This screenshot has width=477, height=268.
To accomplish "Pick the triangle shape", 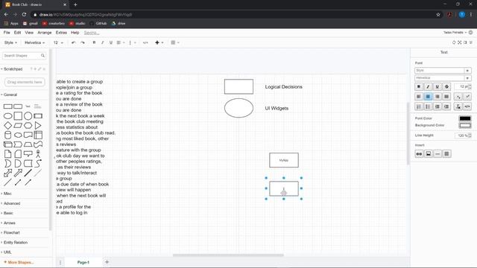I will click(x=38, y=125).
